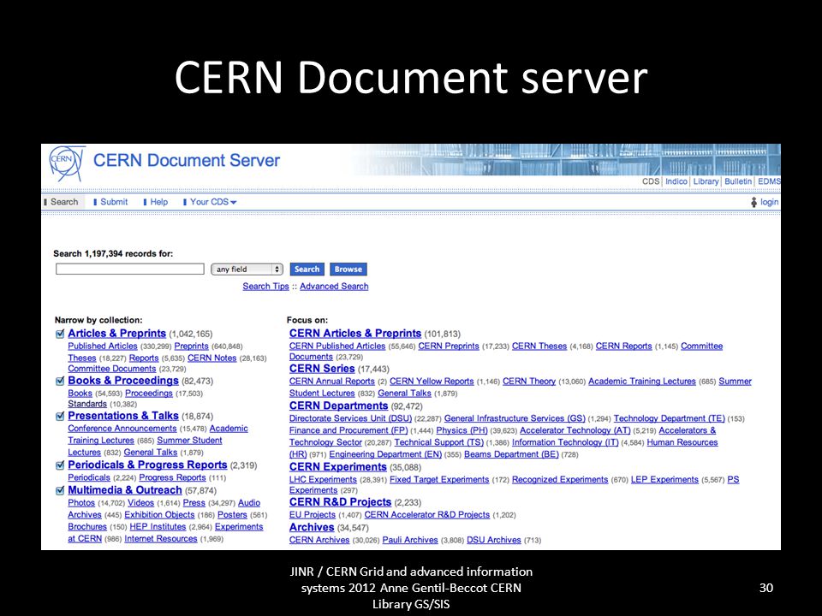This screenshot has width=822, height=616.
Task: Open Conference Announcements link
Action: point(122,429)
